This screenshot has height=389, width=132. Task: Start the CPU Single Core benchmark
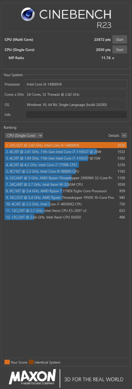point(119,50)
